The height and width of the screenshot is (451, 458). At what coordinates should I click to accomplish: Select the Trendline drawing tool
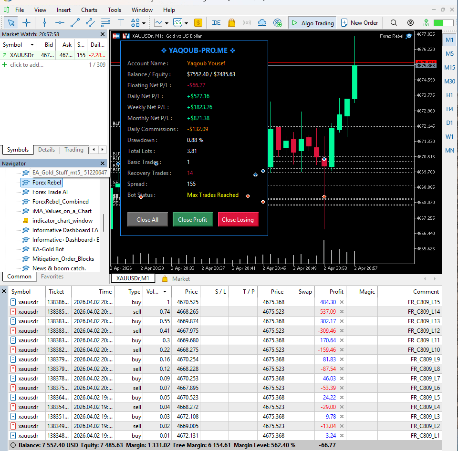point(75,22)
